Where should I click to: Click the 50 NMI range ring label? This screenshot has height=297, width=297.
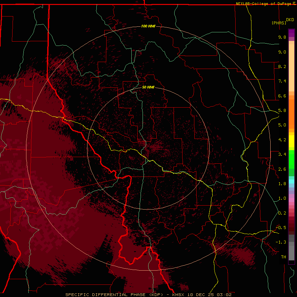[148, 87]
